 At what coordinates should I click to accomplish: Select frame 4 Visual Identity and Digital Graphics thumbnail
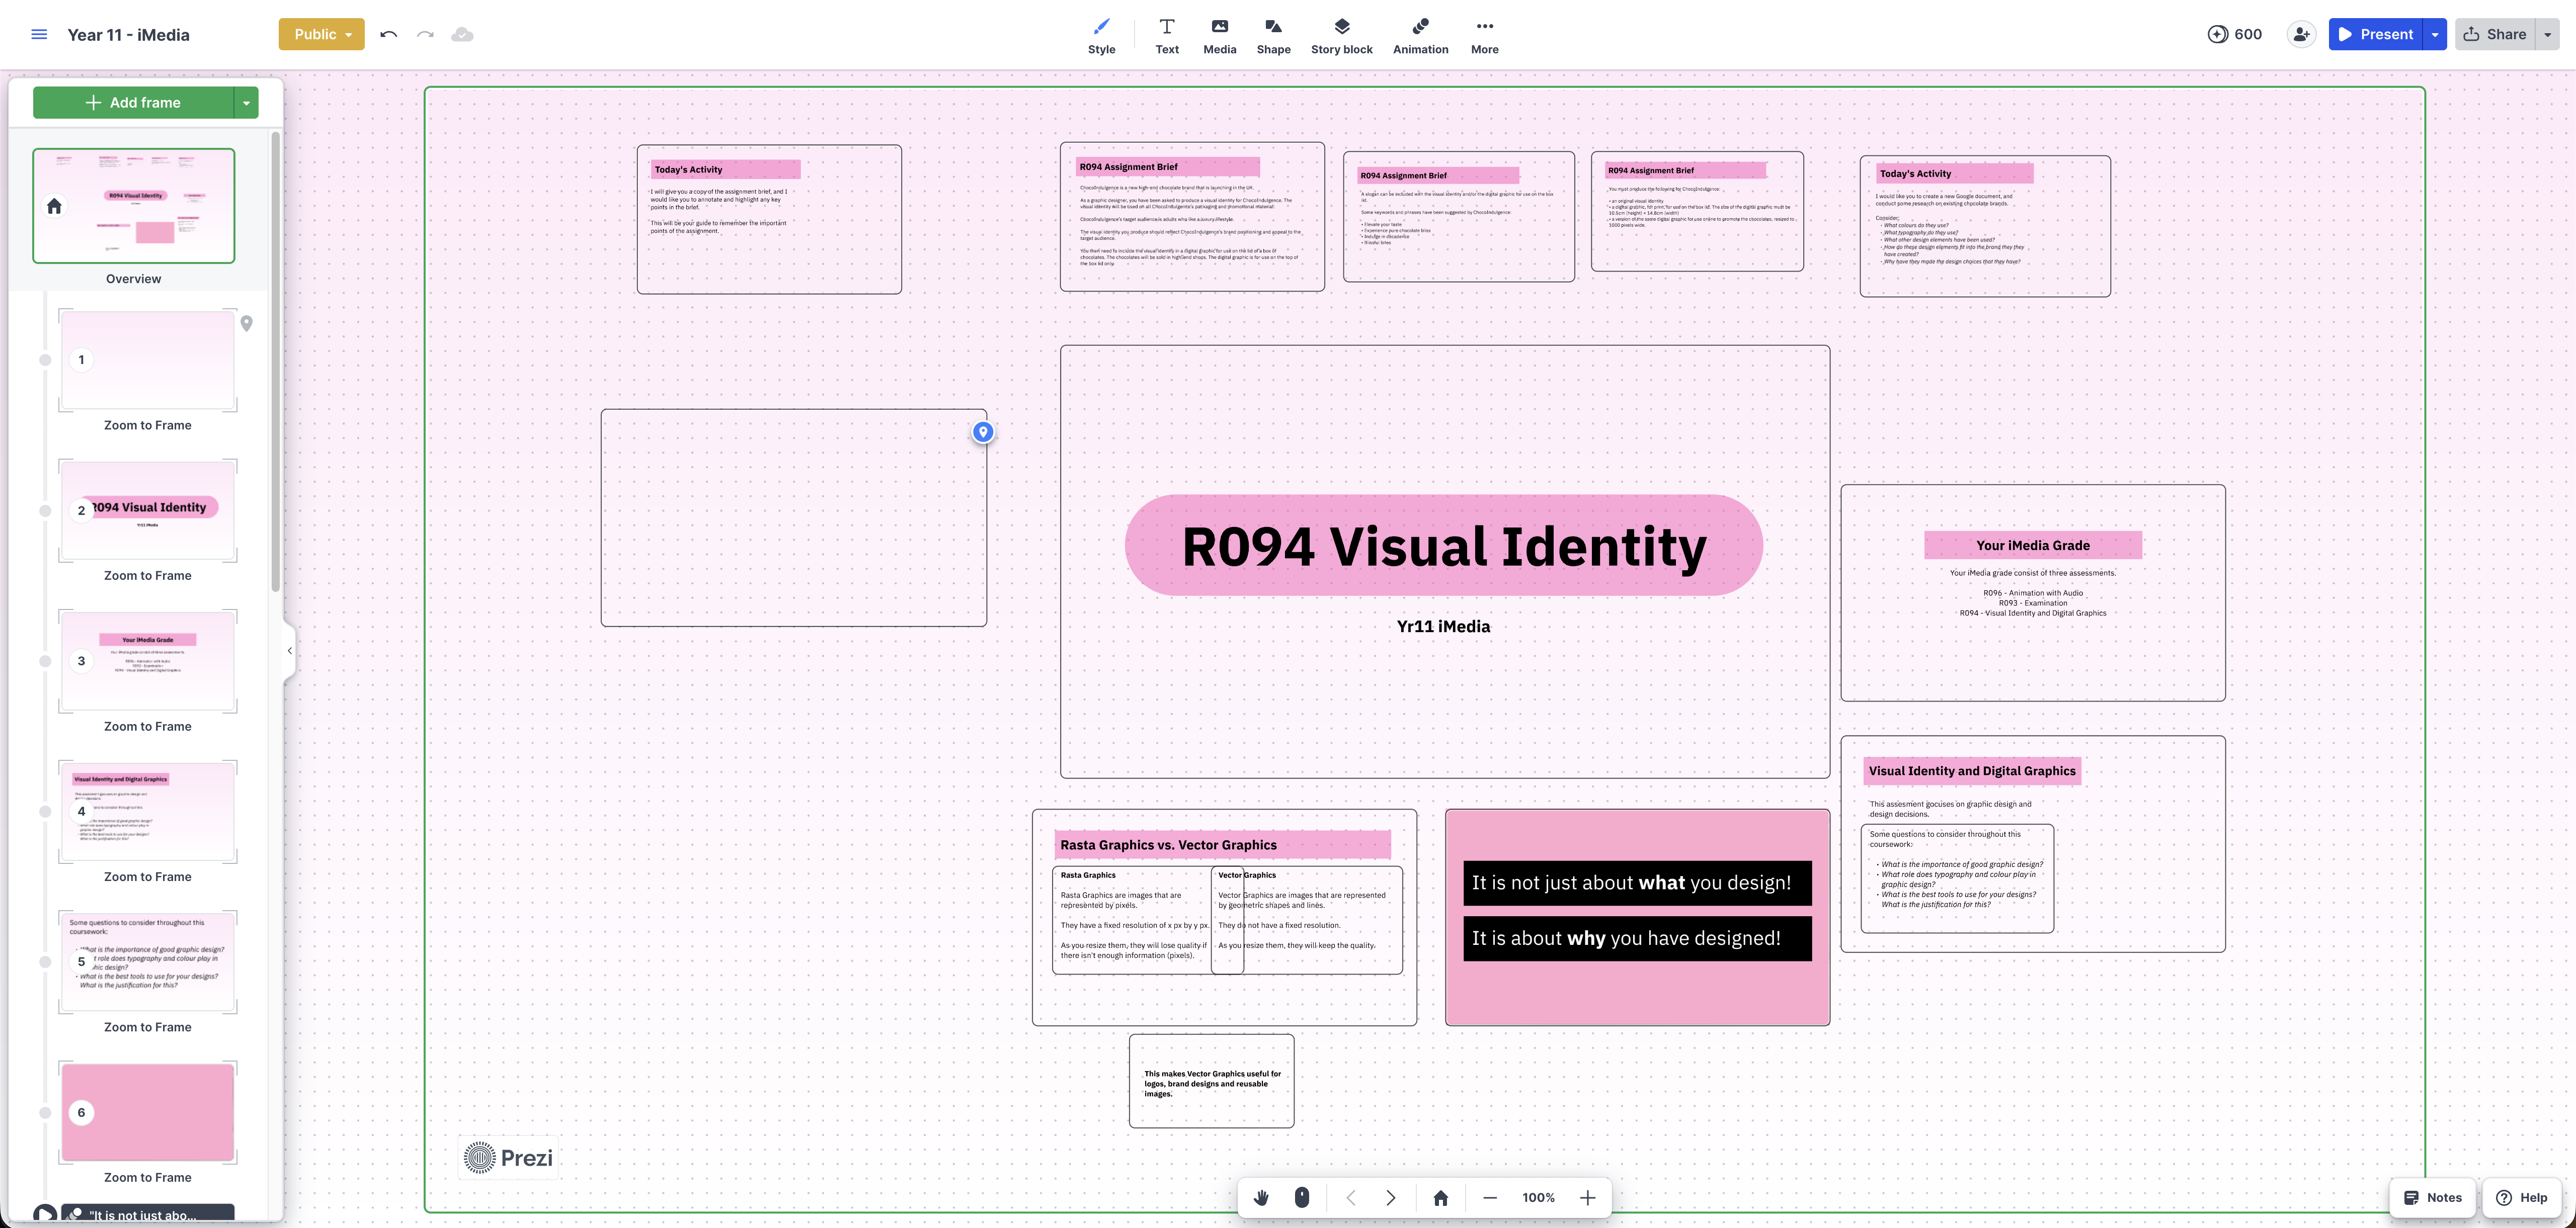pyautogui.click(x=148, y=811)
